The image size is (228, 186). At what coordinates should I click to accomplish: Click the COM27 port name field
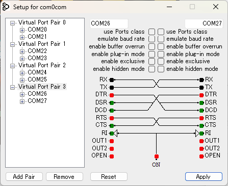[x=204, y=23]
